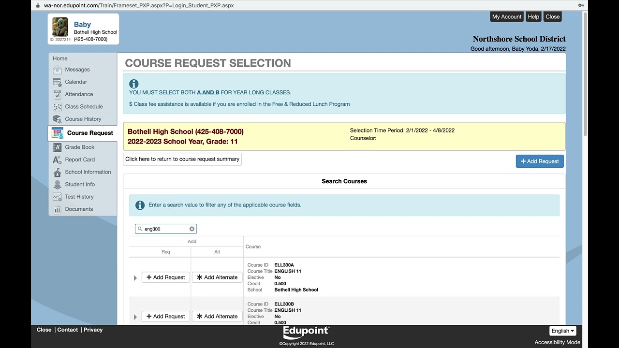This screenshot has width=619, height=348.
Task: Click the footer Close link
Action: tap(44, 330)
